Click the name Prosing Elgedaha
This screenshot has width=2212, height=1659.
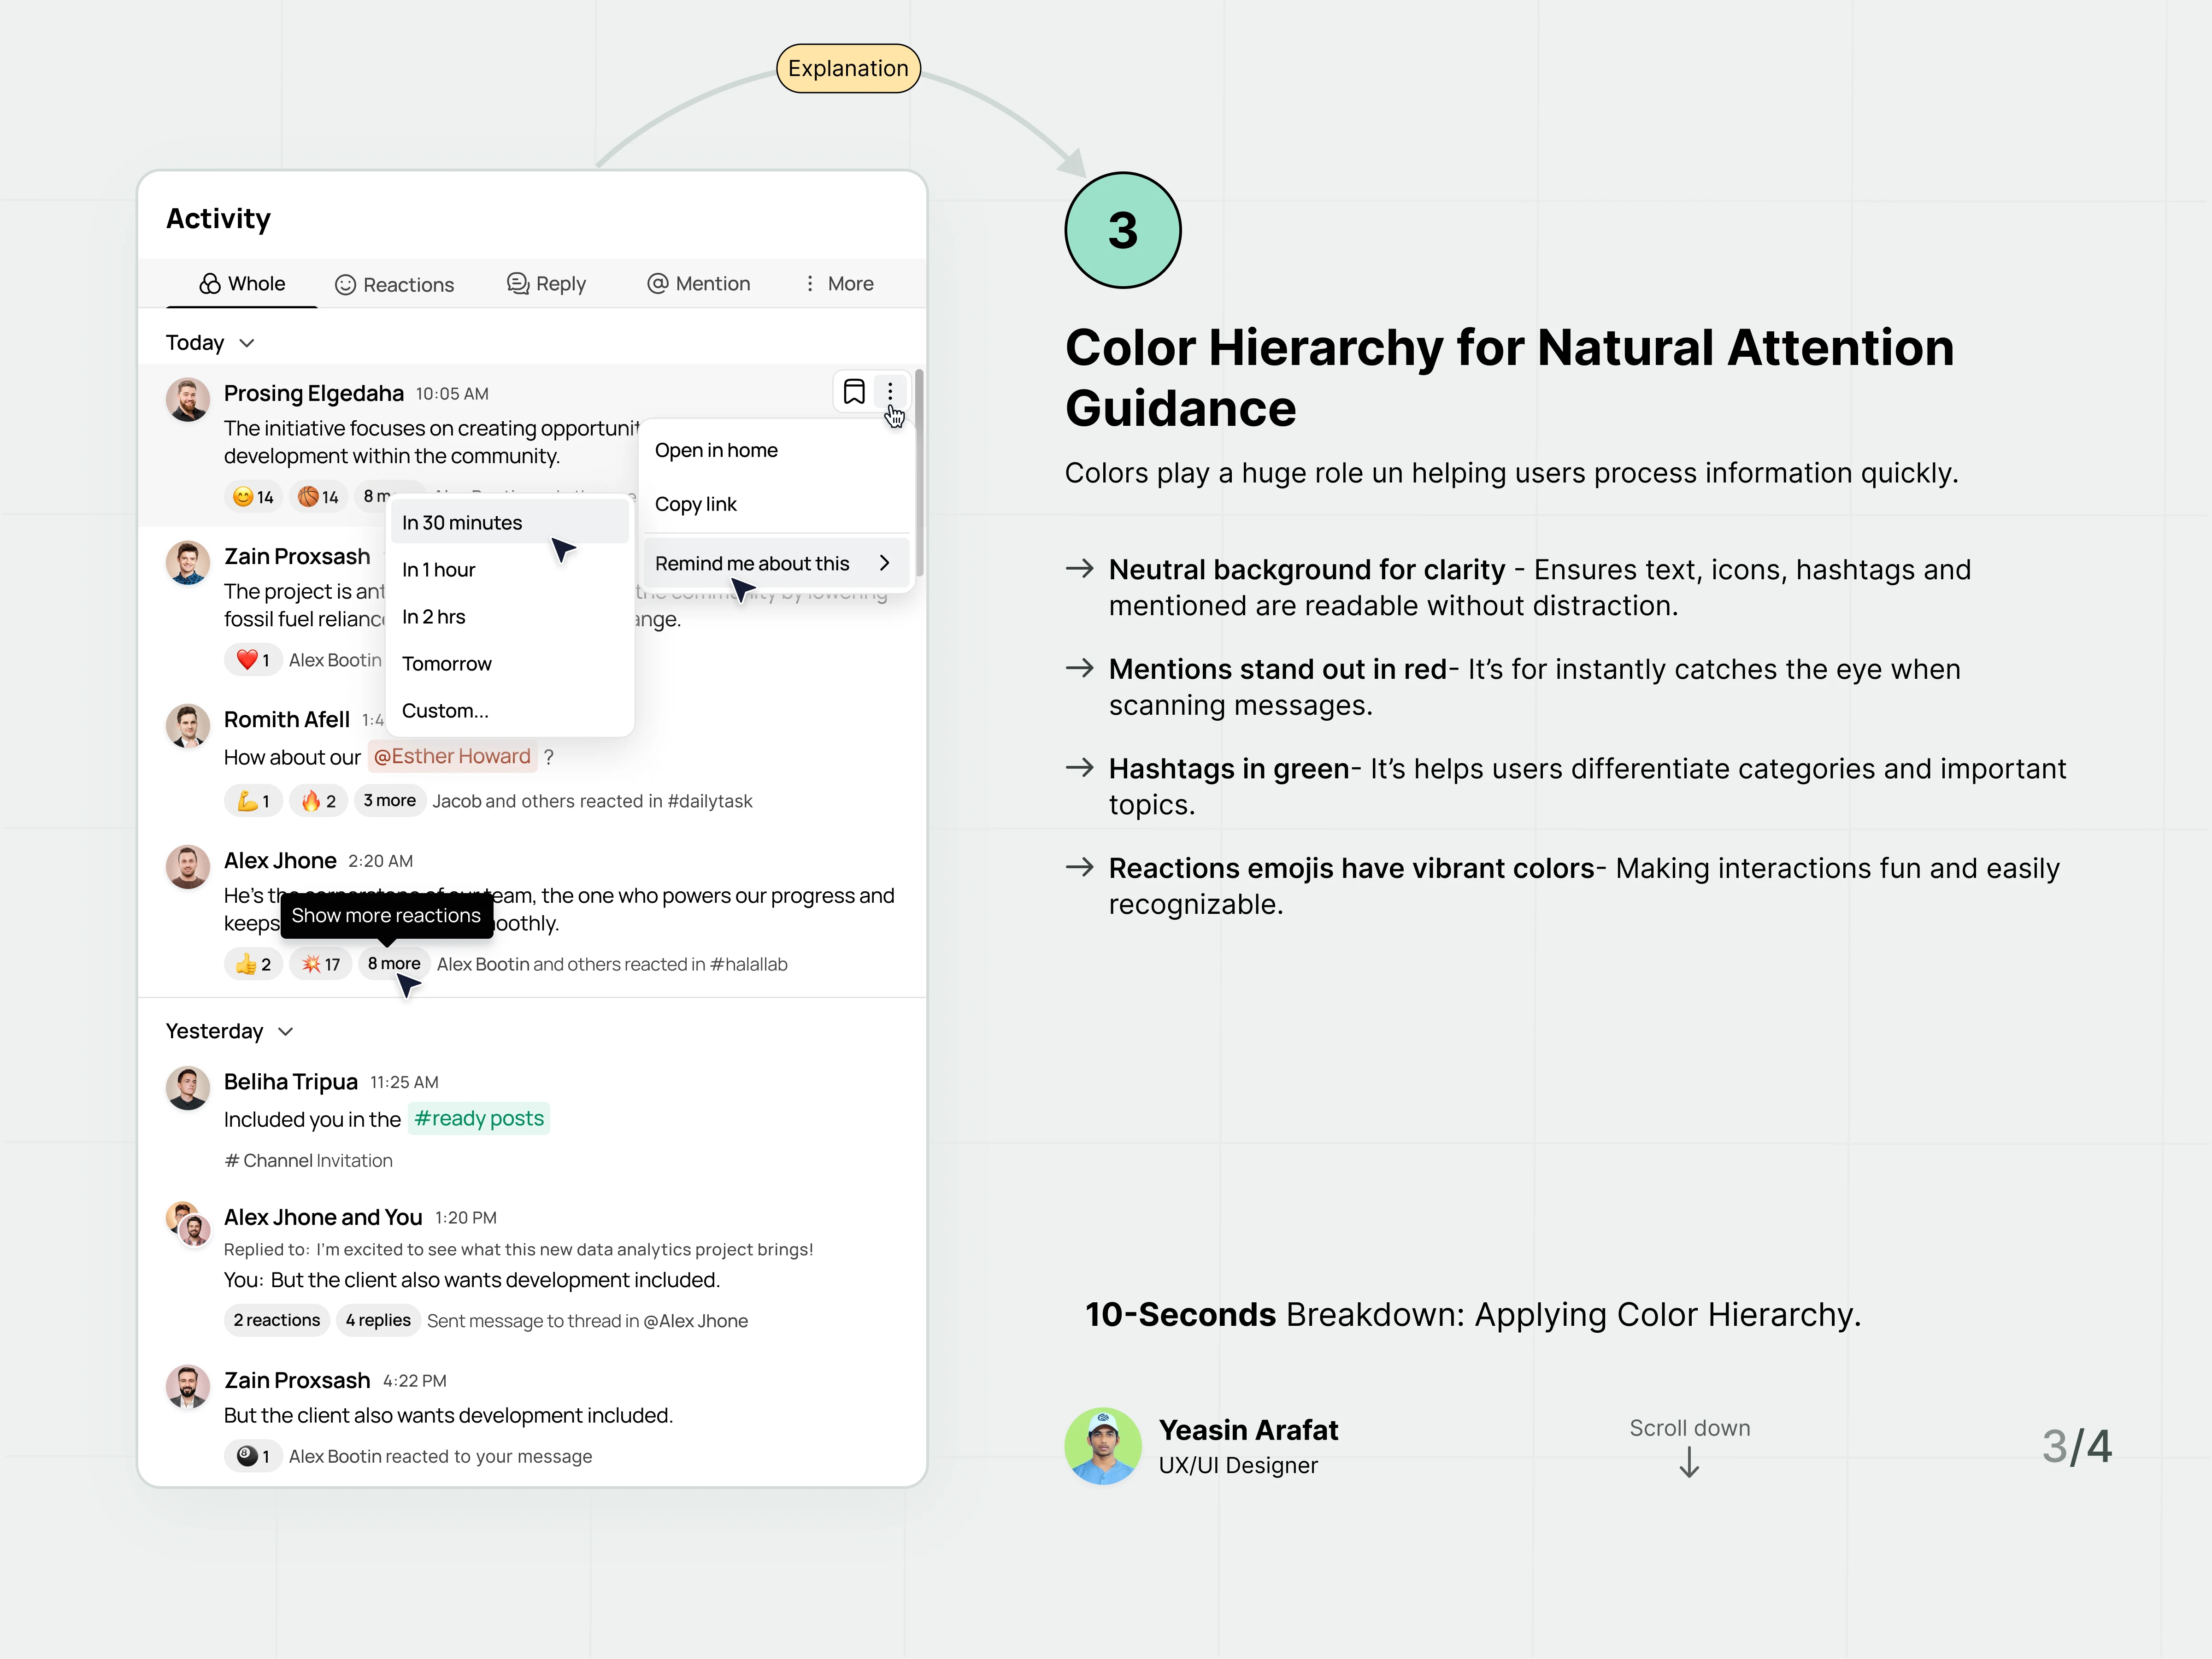tap(313, 393)
